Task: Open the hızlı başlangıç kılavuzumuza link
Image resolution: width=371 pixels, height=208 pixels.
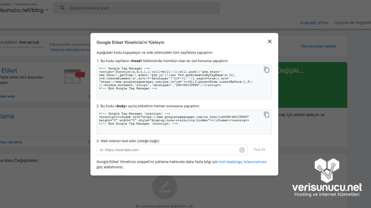Action: 242,162
